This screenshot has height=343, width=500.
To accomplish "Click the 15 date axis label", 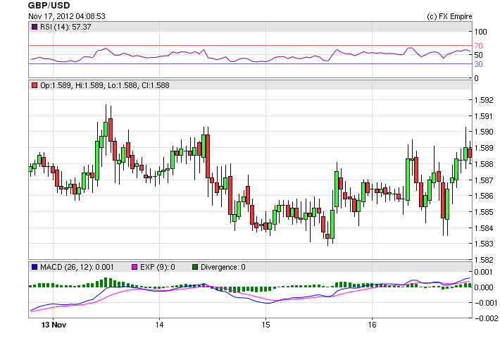I will point(265,325).
